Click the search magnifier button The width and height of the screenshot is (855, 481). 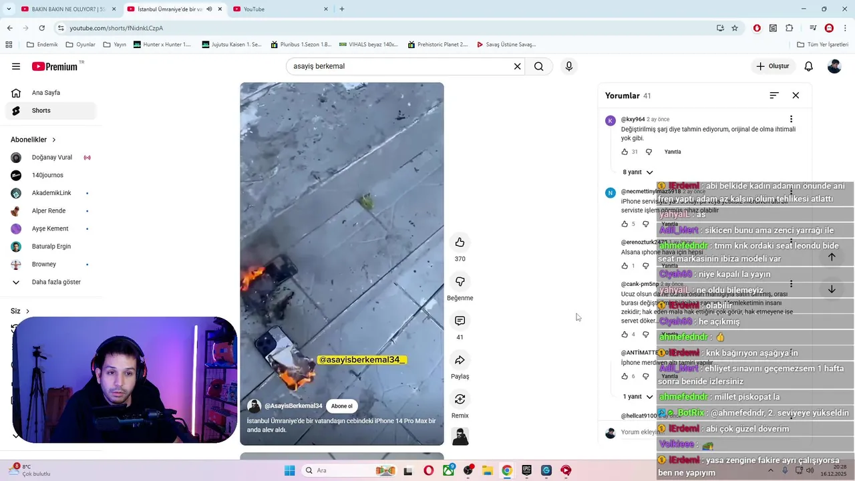point(539,66)
